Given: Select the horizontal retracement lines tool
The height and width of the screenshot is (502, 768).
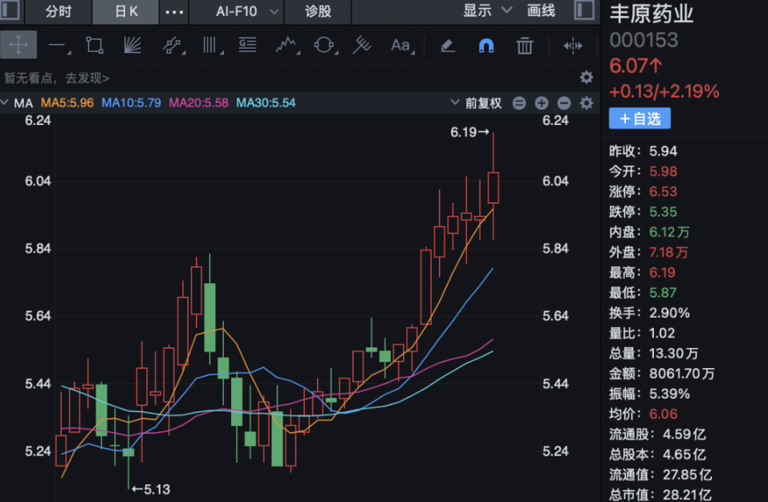Looking at the screenshot, I should [x=247, y=46].
